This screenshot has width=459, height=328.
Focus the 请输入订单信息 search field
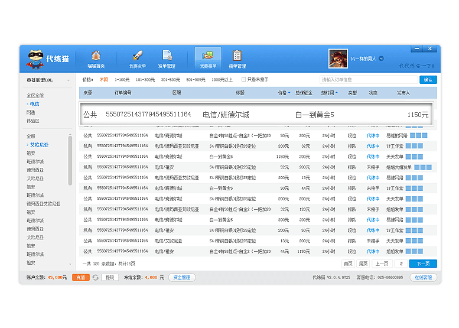(x=369, y=80)
